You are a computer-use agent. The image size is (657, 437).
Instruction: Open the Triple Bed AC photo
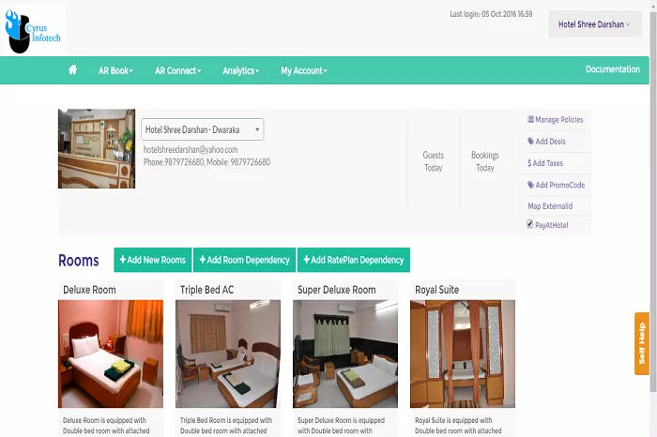tap(228, 354)
